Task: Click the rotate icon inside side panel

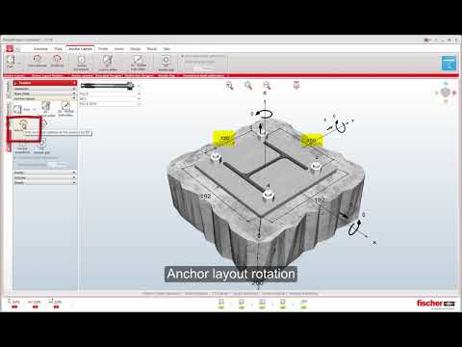Action: [x=23, y=124]
